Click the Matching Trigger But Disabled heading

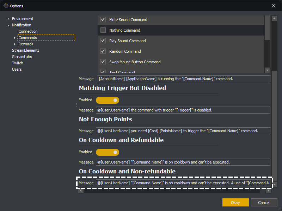point(122,88)
